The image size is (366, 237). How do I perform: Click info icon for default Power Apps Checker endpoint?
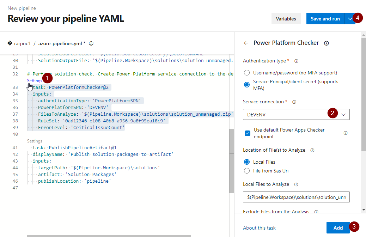pos(346,133)
